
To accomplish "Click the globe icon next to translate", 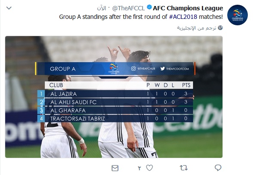I will (x=220, y=28).
